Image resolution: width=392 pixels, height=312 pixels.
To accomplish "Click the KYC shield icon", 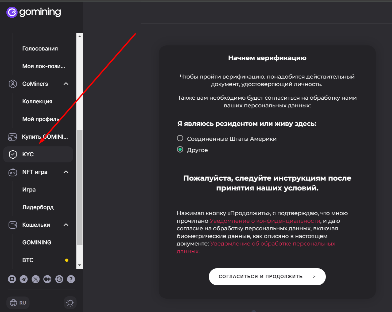I will [x=13, y=154].
